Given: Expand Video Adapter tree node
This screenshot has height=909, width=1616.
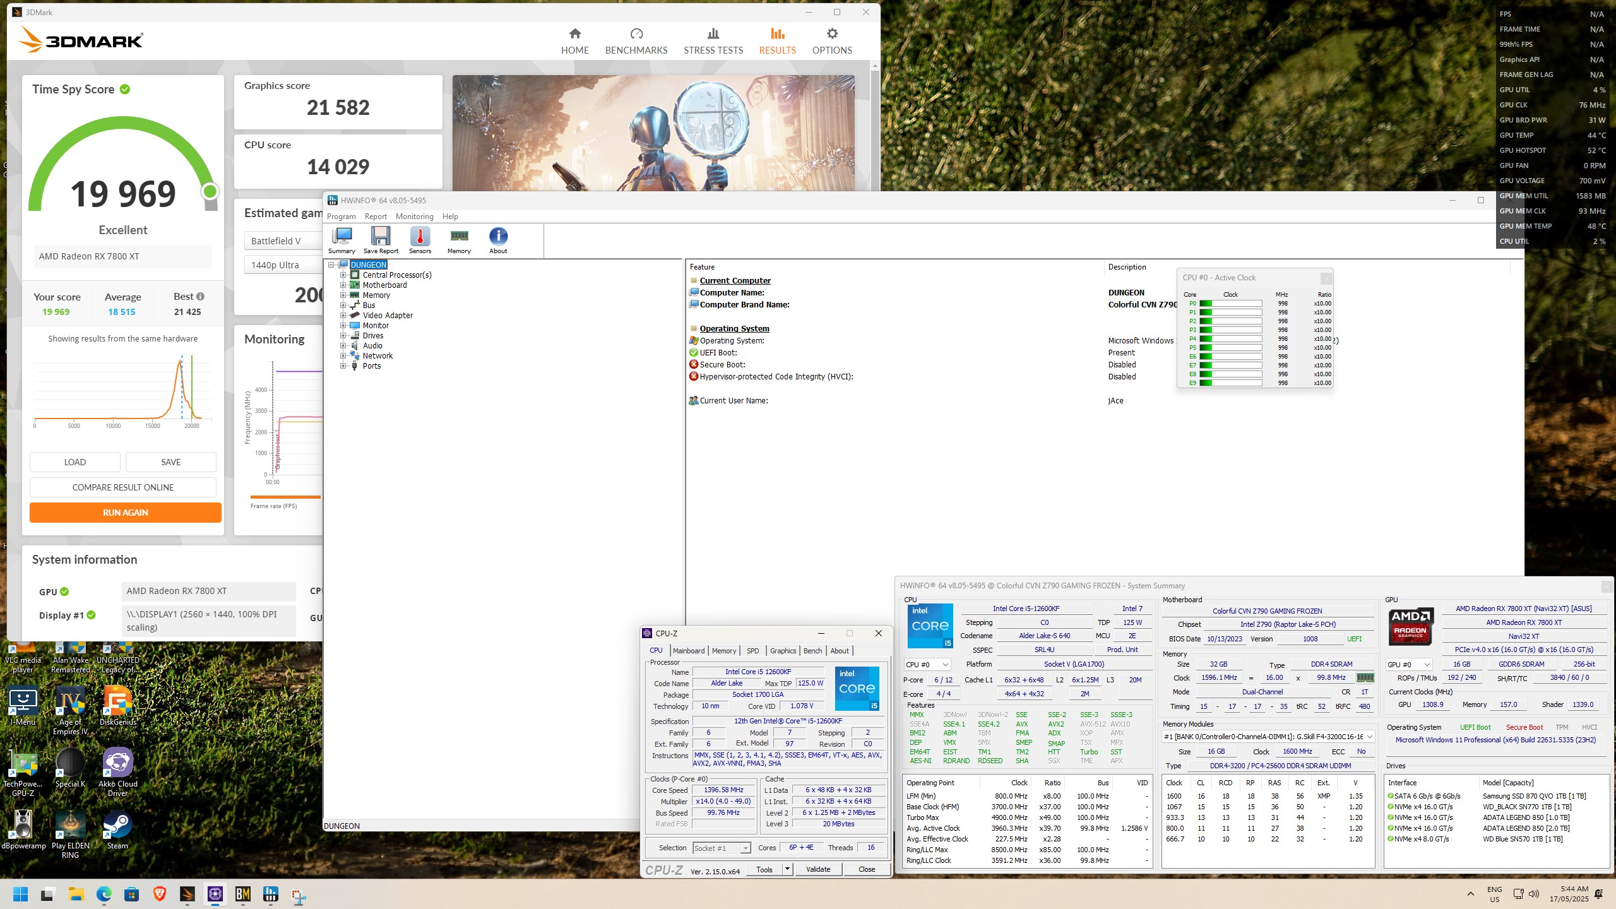Looking at the screenshot, I should coord(343,315).
